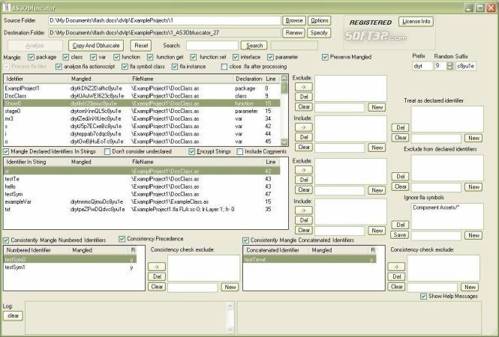This screenshot has height=337, width=499.
Task: Click the Log clear button
Action: click(13, 316)
